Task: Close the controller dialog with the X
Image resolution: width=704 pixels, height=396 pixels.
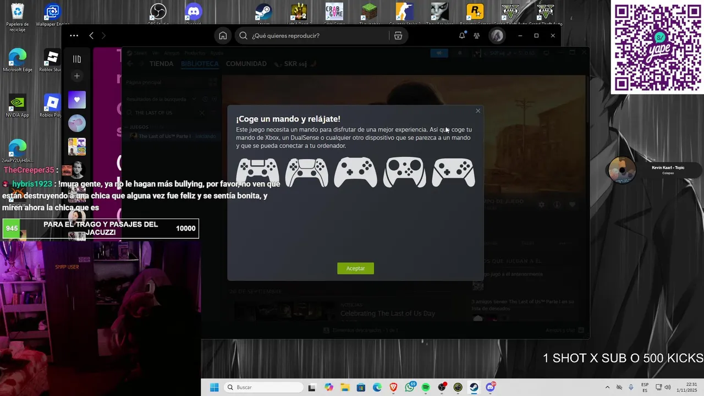Action: (x=478, y=111)
